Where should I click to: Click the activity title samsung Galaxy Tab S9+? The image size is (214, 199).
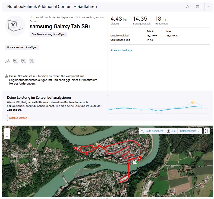(61, 26)
